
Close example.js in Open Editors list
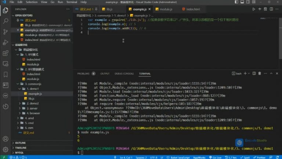point(18,30)
